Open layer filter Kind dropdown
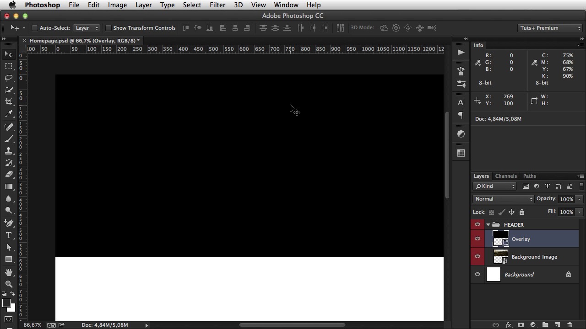The image size is (586, 329). pyautogui.click(x=495, y=186)
